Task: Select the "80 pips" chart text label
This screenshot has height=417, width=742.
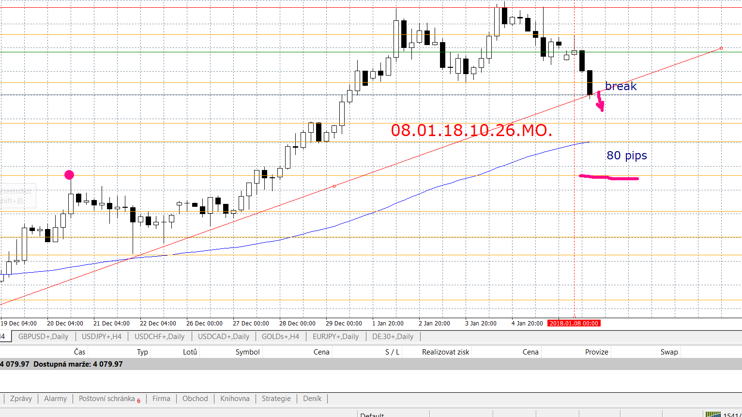Action: 627,155
